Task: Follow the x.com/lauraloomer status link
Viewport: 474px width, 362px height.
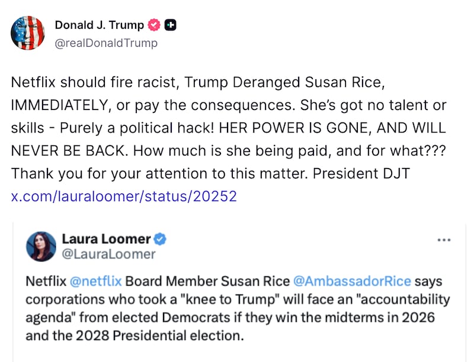Action: pos(124,196)
